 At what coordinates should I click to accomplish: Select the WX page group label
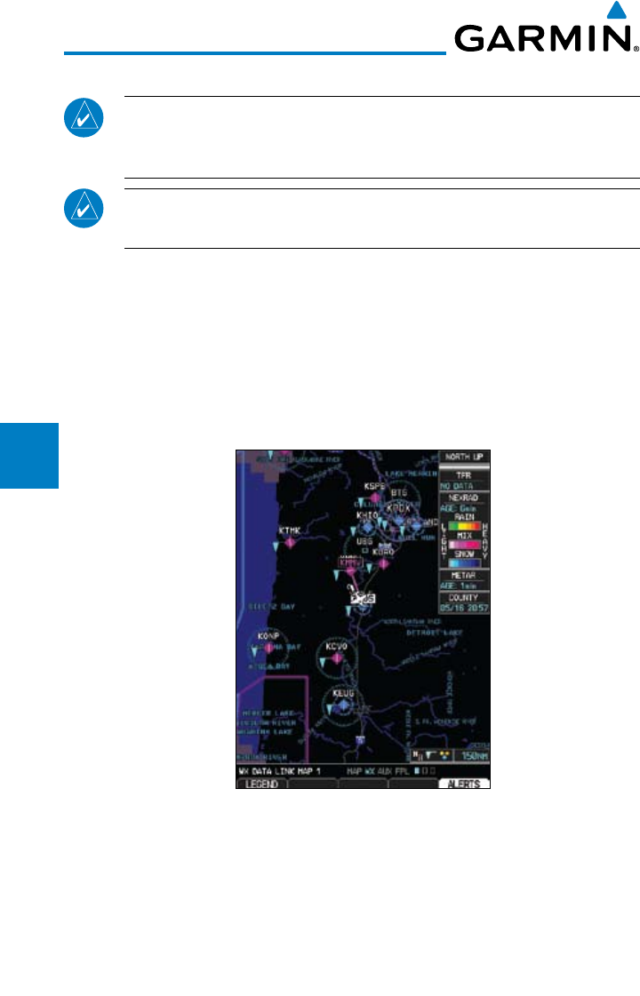(369, 771)
